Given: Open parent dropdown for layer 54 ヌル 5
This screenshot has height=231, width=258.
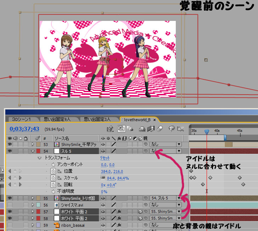Looking at the screenshot, I should 166,151.
